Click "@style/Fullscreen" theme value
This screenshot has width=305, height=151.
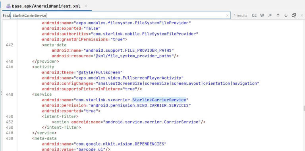99,72
